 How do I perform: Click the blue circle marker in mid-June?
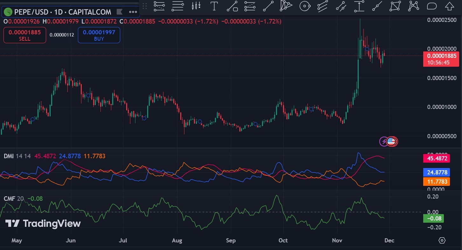click(x=89, y=95)
